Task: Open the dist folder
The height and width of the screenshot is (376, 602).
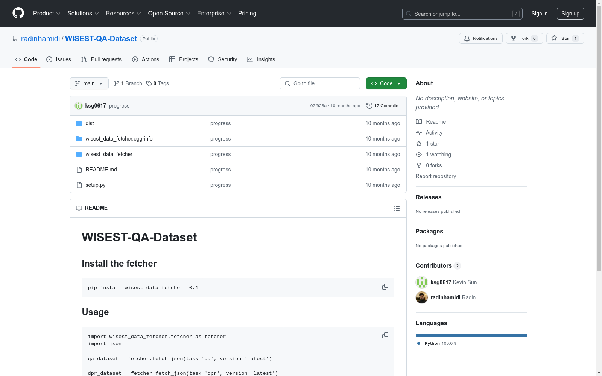Action: [x=90, y=123]
